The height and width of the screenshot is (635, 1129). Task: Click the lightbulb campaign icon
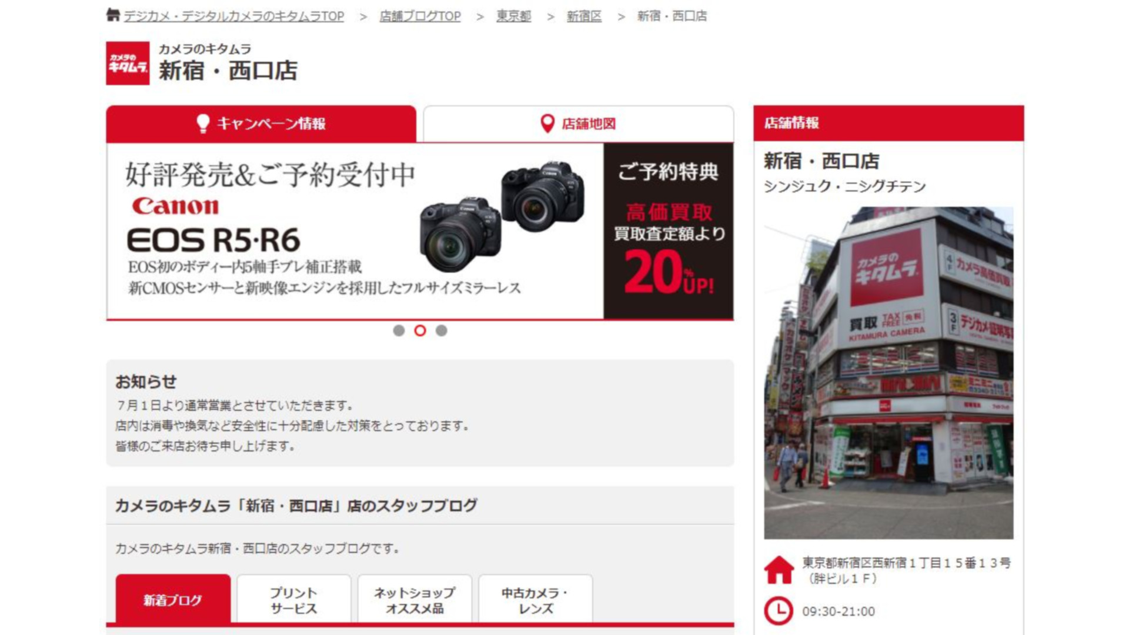(x=203, y=123)
